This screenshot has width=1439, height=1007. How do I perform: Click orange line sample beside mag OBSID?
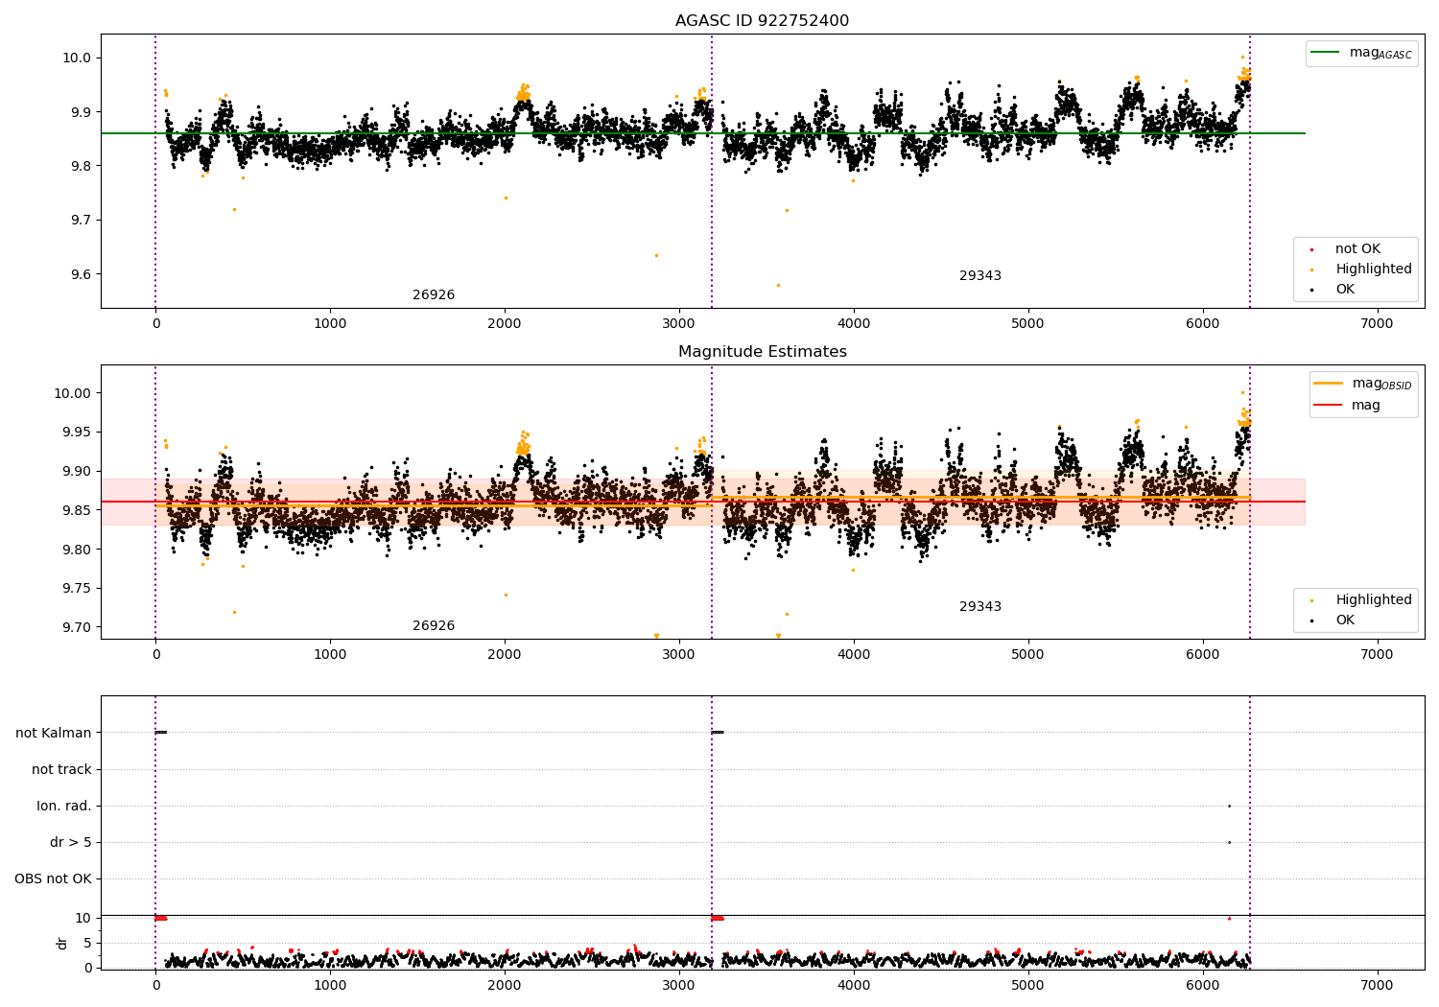pyautogui.click(x=1328, y=384)
